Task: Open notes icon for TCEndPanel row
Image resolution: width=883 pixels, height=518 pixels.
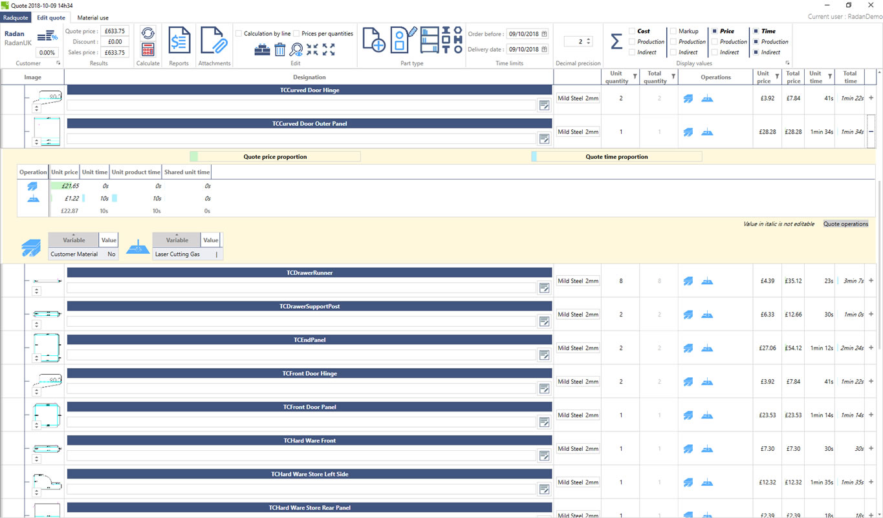Action: click(544, 355)
